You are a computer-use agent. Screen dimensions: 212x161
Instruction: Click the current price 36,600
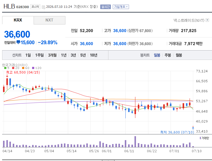(17, 34)
